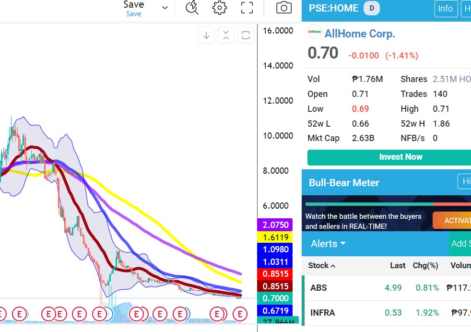Click the blue 1.0311 price label
This screenshot has width=471, height=332.
(275, 261)
